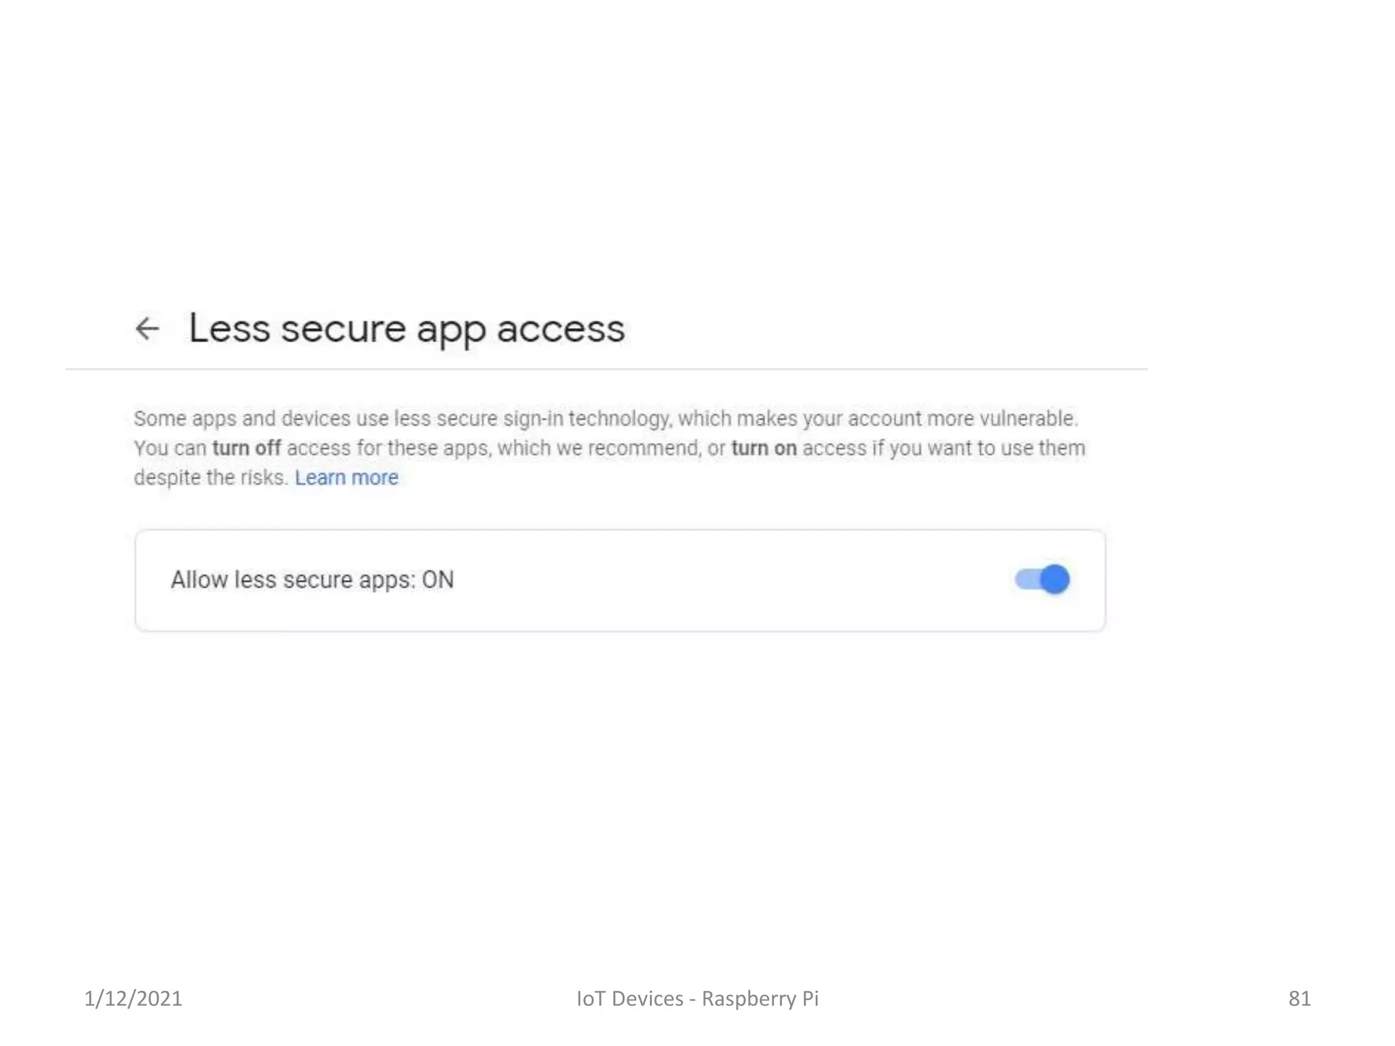1395x1046 pixels.
Task: Click "You can" at the second line start
Action: [x=170, y=448]
